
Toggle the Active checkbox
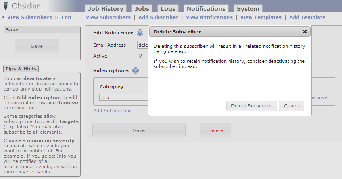point(141,56)
